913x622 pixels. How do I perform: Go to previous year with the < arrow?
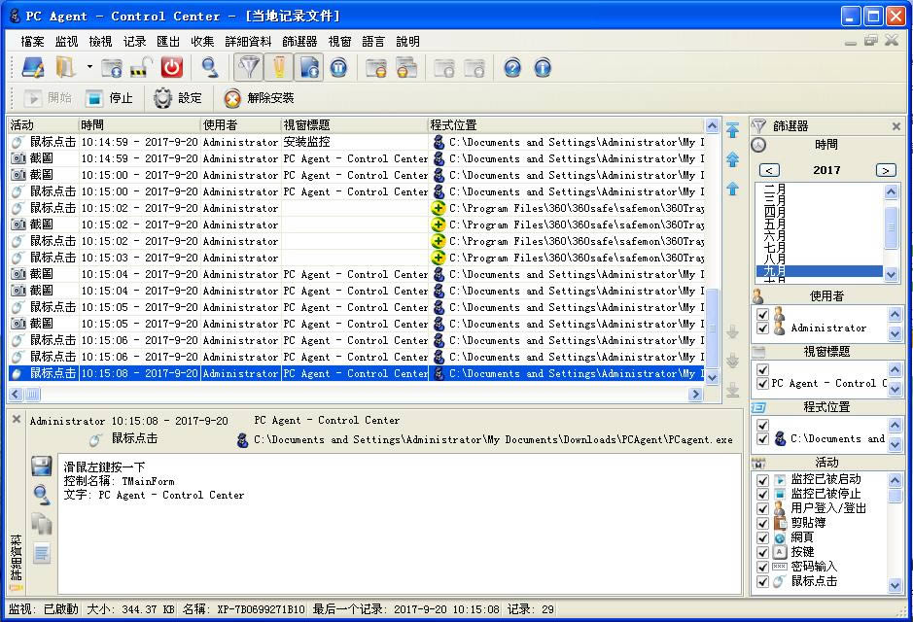(769, 170)
